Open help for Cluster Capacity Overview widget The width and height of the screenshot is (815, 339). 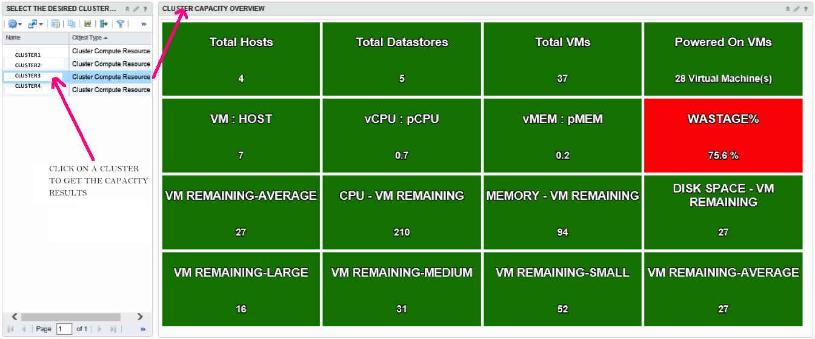click(805, 9)
